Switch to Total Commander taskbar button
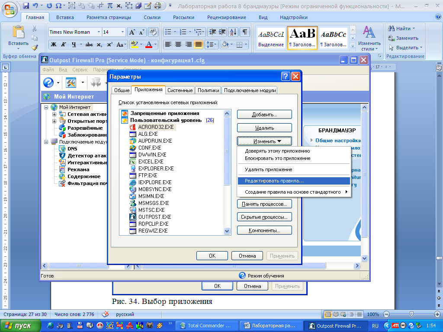This screenshot has height=332, width=443. (206, 326)
